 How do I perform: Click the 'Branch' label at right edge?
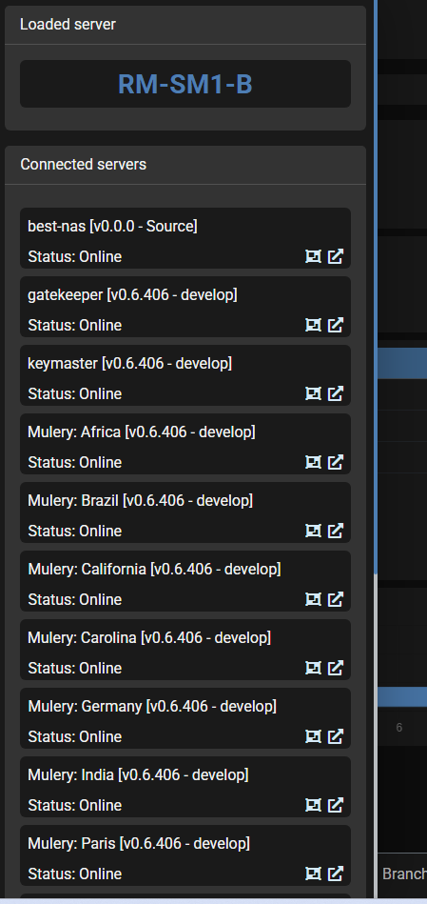(x=404, y=874)
